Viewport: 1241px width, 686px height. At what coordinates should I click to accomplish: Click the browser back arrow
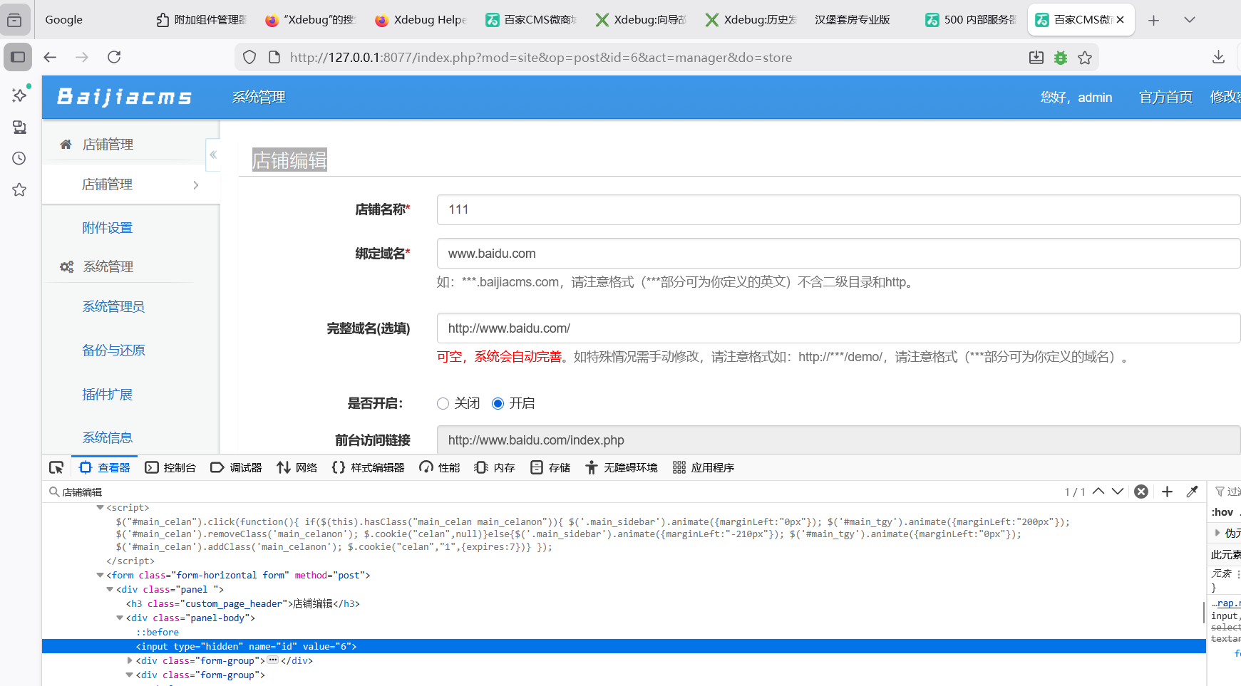tap(50, 57)
